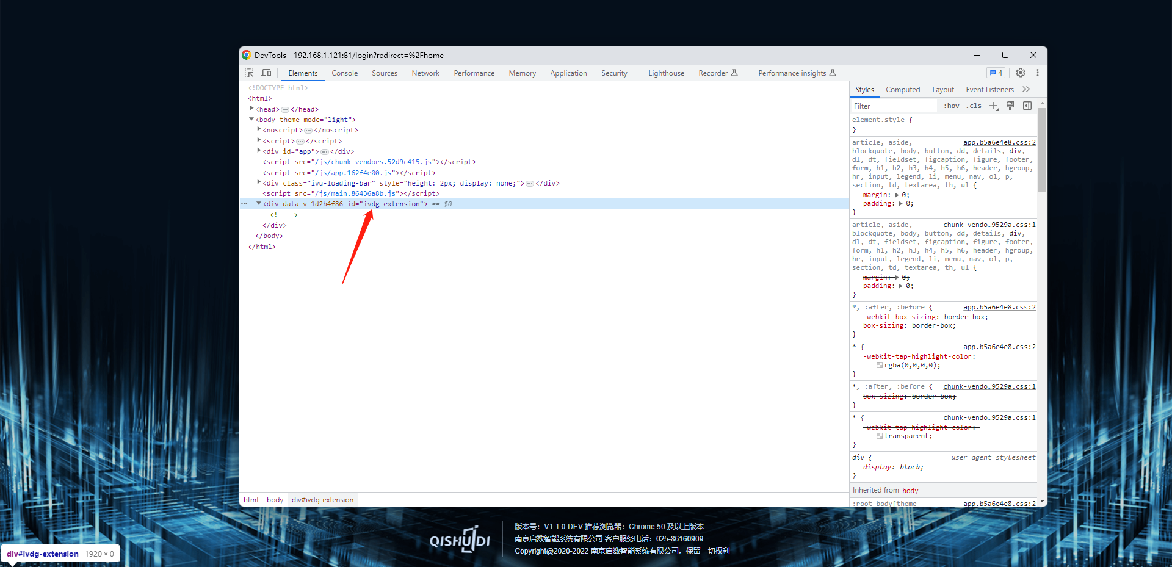The height and width of the screenshot is (567, 1172).
Task: Collapse the body theme-mode element
Action: [x=251, y=119]
